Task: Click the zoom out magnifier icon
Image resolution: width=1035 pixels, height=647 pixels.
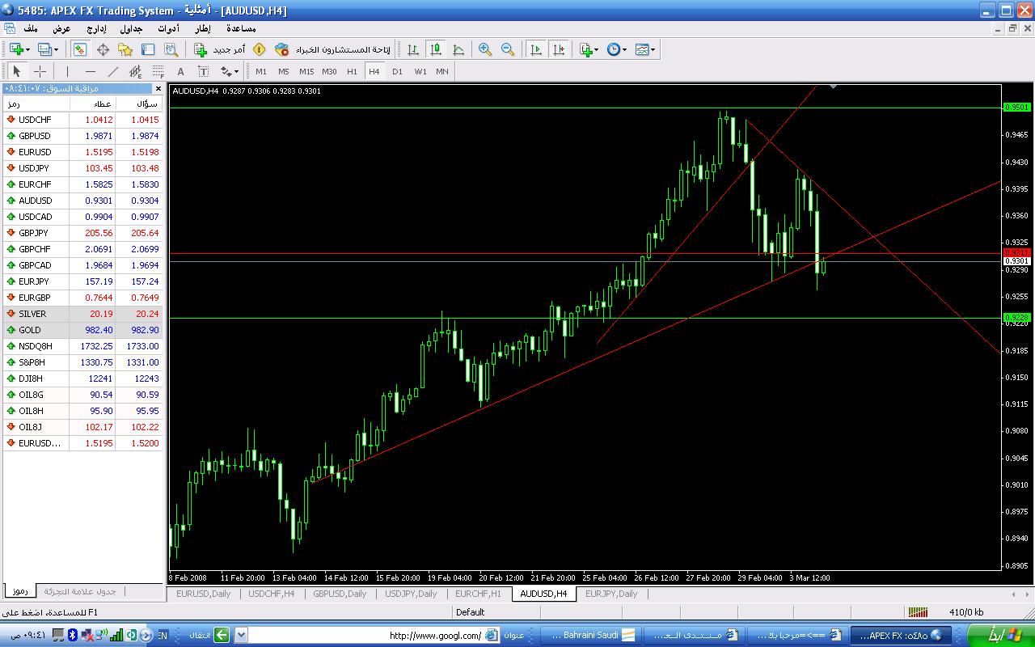Action: [x=508, y=49]
